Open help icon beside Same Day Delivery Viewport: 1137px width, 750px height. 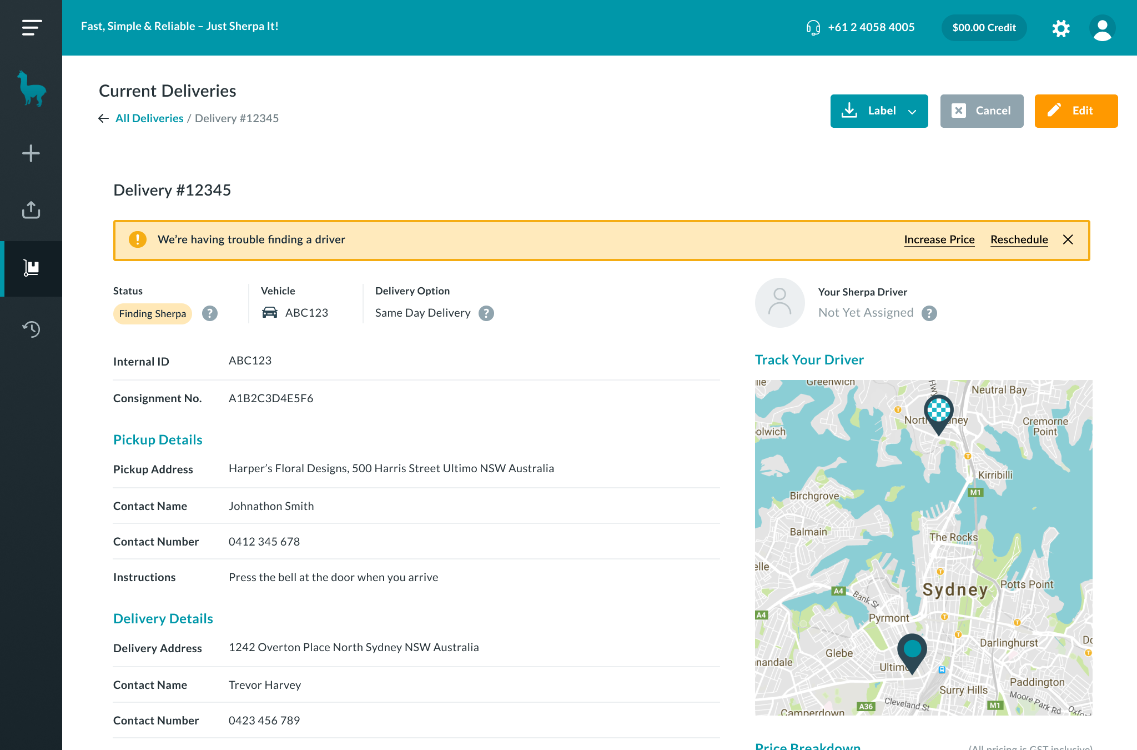(x=486, y=313)
